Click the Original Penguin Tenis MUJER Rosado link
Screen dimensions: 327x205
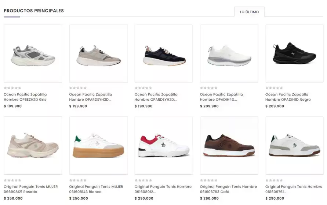click(x=31, y=189)
